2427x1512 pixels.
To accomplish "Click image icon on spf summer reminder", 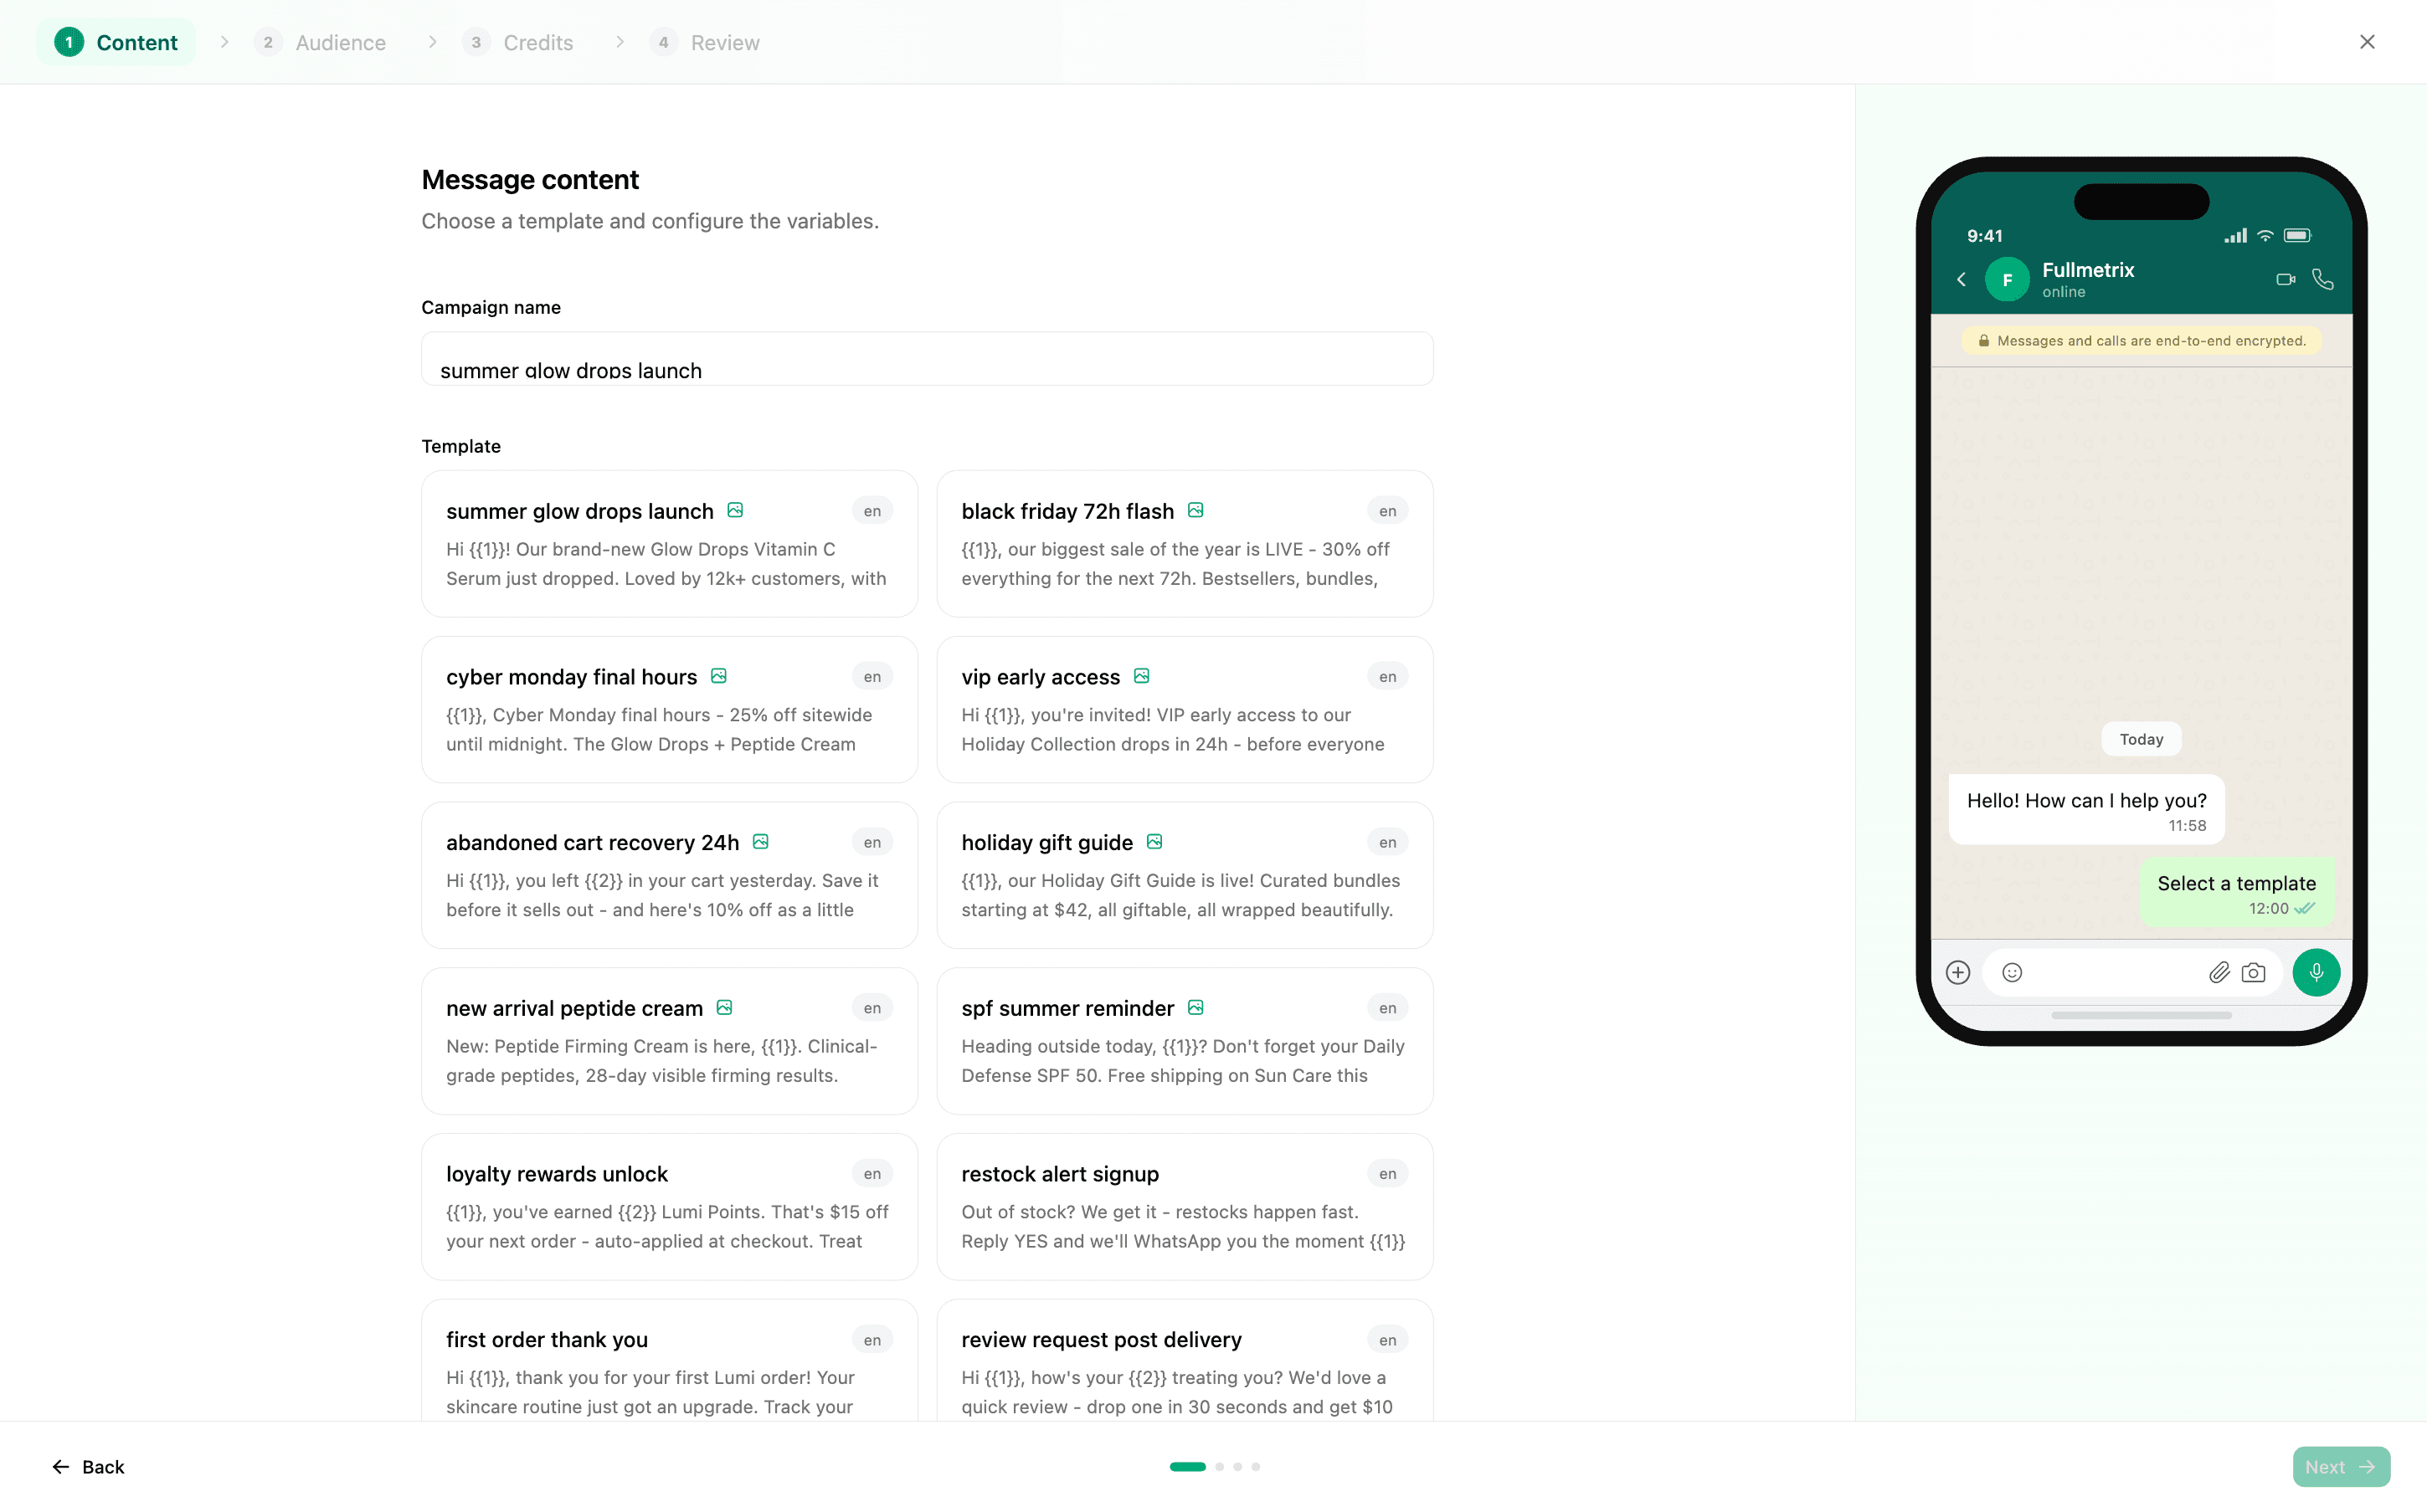I will point(1196,1007).
